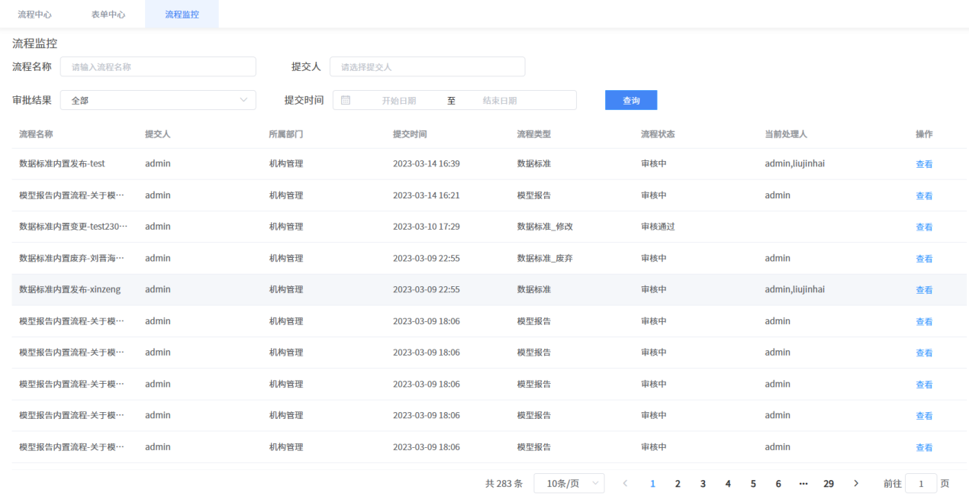Go to page 2
This screenshot has width=969, height=496.
tap(678, 483)
